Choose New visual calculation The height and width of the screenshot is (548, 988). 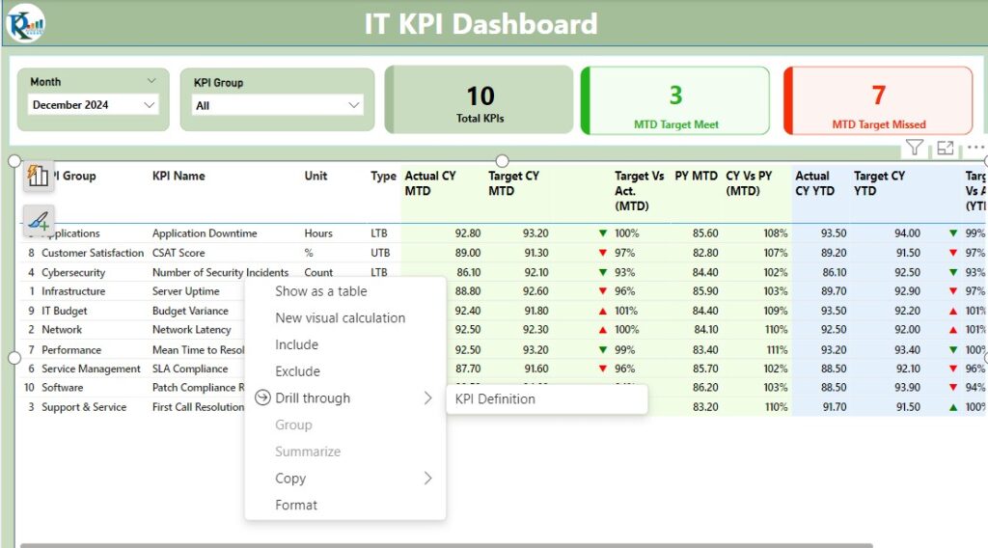tap(341, 318)
